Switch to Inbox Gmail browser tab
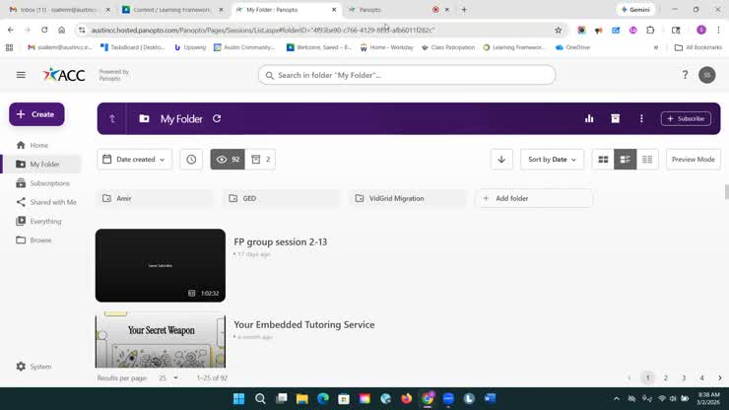 [x=59, y=10]
